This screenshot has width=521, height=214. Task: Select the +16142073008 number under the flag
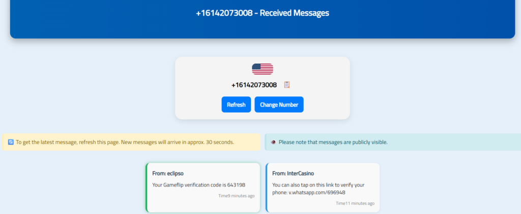(x=254, y=85)
